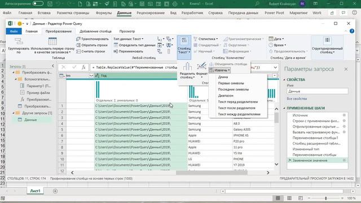The image size is (361, 203).
Task: Click the Excel print icon in quick access
Action: pos(175,4)
